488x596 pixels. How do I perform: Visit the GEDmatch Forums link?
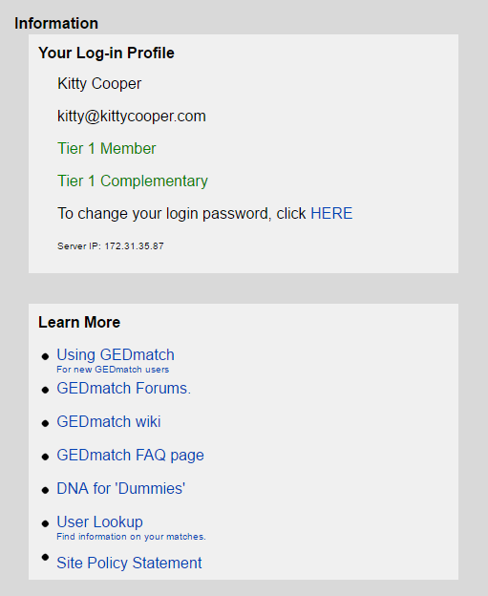click(123, 388)
